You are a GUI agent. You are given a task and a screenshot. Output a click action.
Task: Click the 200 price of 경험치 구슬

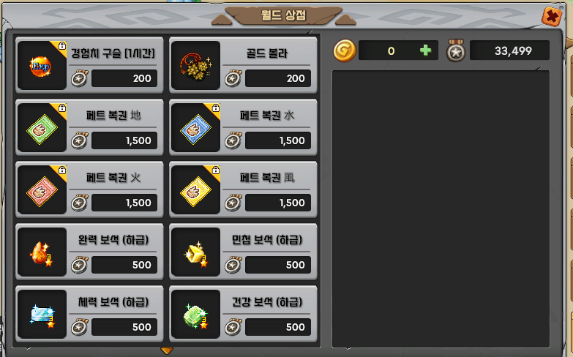coord(124,78)
